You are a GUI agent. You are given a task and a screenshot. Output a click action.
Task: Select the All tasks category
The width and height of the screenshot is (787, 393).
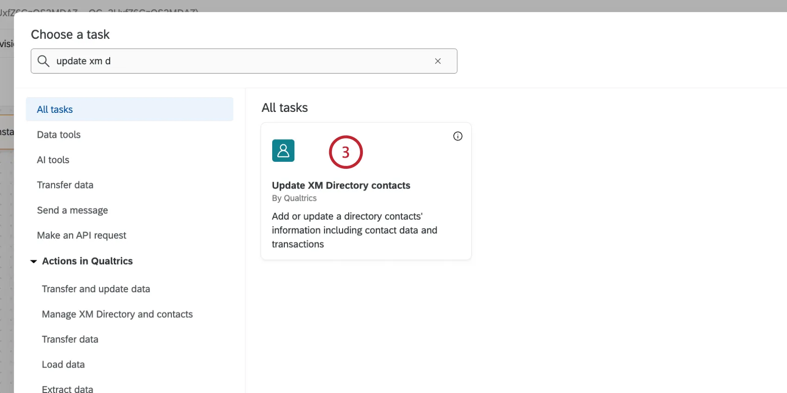55,110
